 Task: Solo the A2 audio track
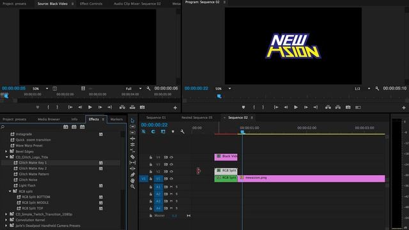(176, 194)
